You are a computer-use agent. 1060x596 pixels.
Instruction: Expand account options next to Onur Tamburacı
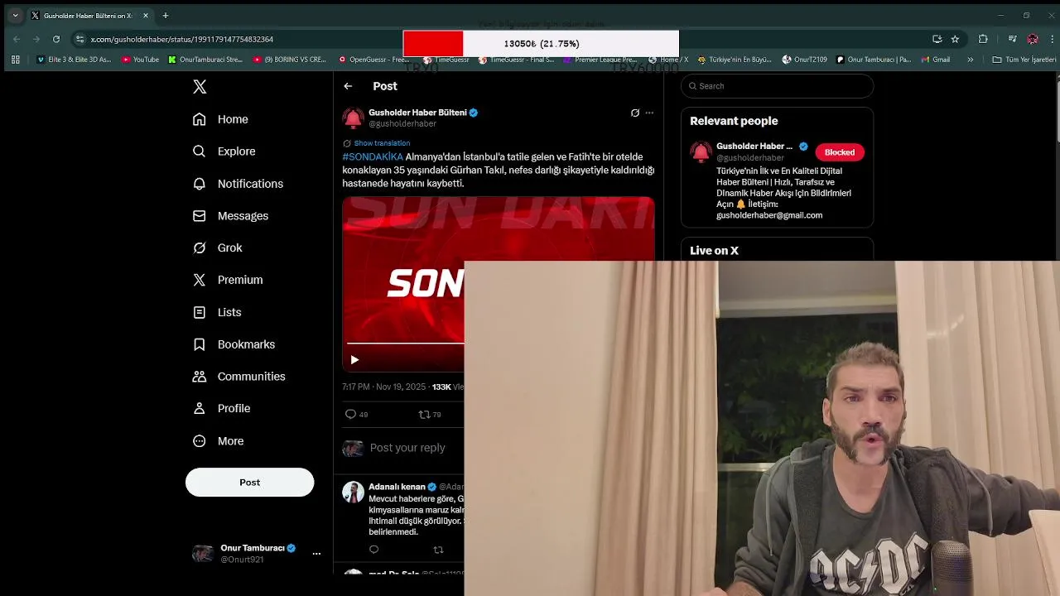316,553
